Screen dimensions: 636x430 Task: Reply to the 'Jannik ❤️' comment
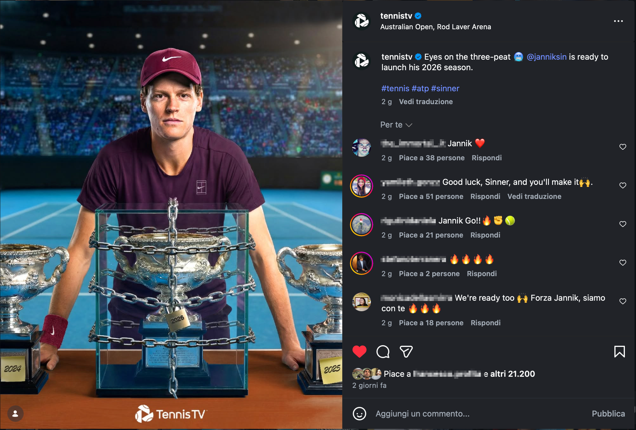click(x=487, y=158)
